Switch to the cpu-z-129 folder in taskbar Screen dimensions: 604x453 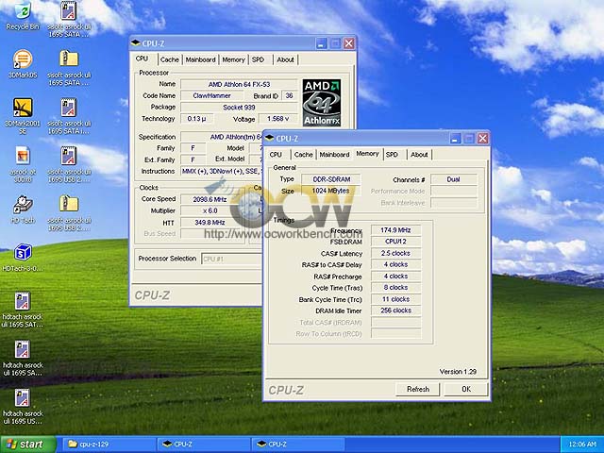pyautogui.click(x=108, y=445)
